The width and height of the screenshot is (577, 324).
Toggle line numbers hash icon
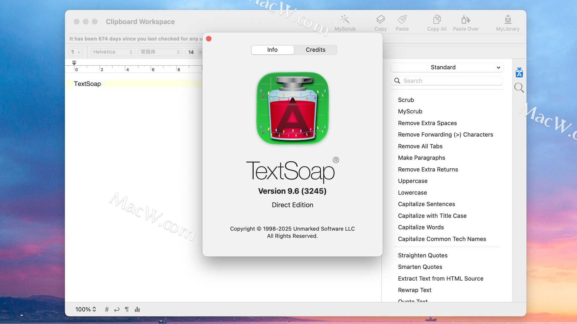tap(107, 309)
